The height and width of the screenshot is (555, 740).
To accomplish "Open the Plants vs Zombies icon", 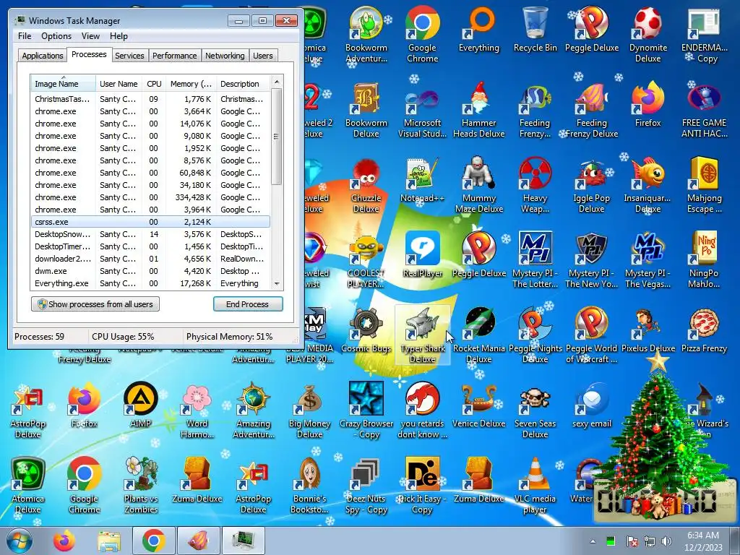I will click(x=141, y=485).
